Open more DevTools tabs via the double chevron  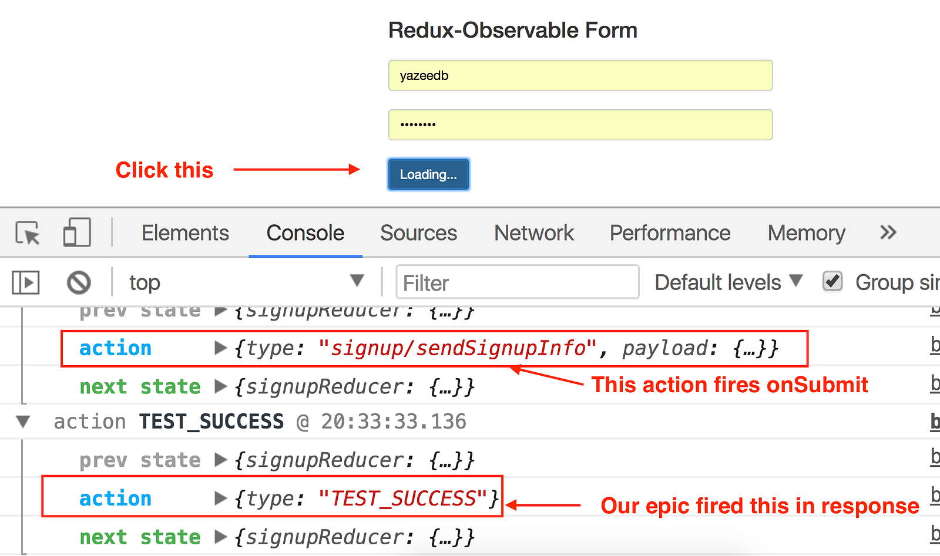pos(888,232)
